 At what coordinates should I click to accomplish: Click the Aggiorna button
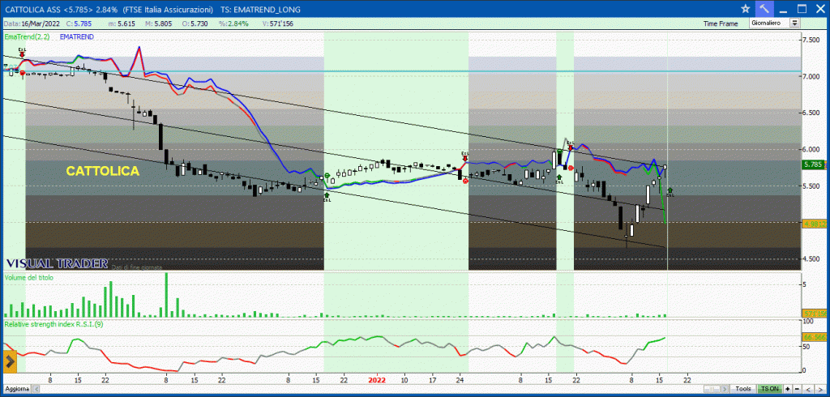17,389
